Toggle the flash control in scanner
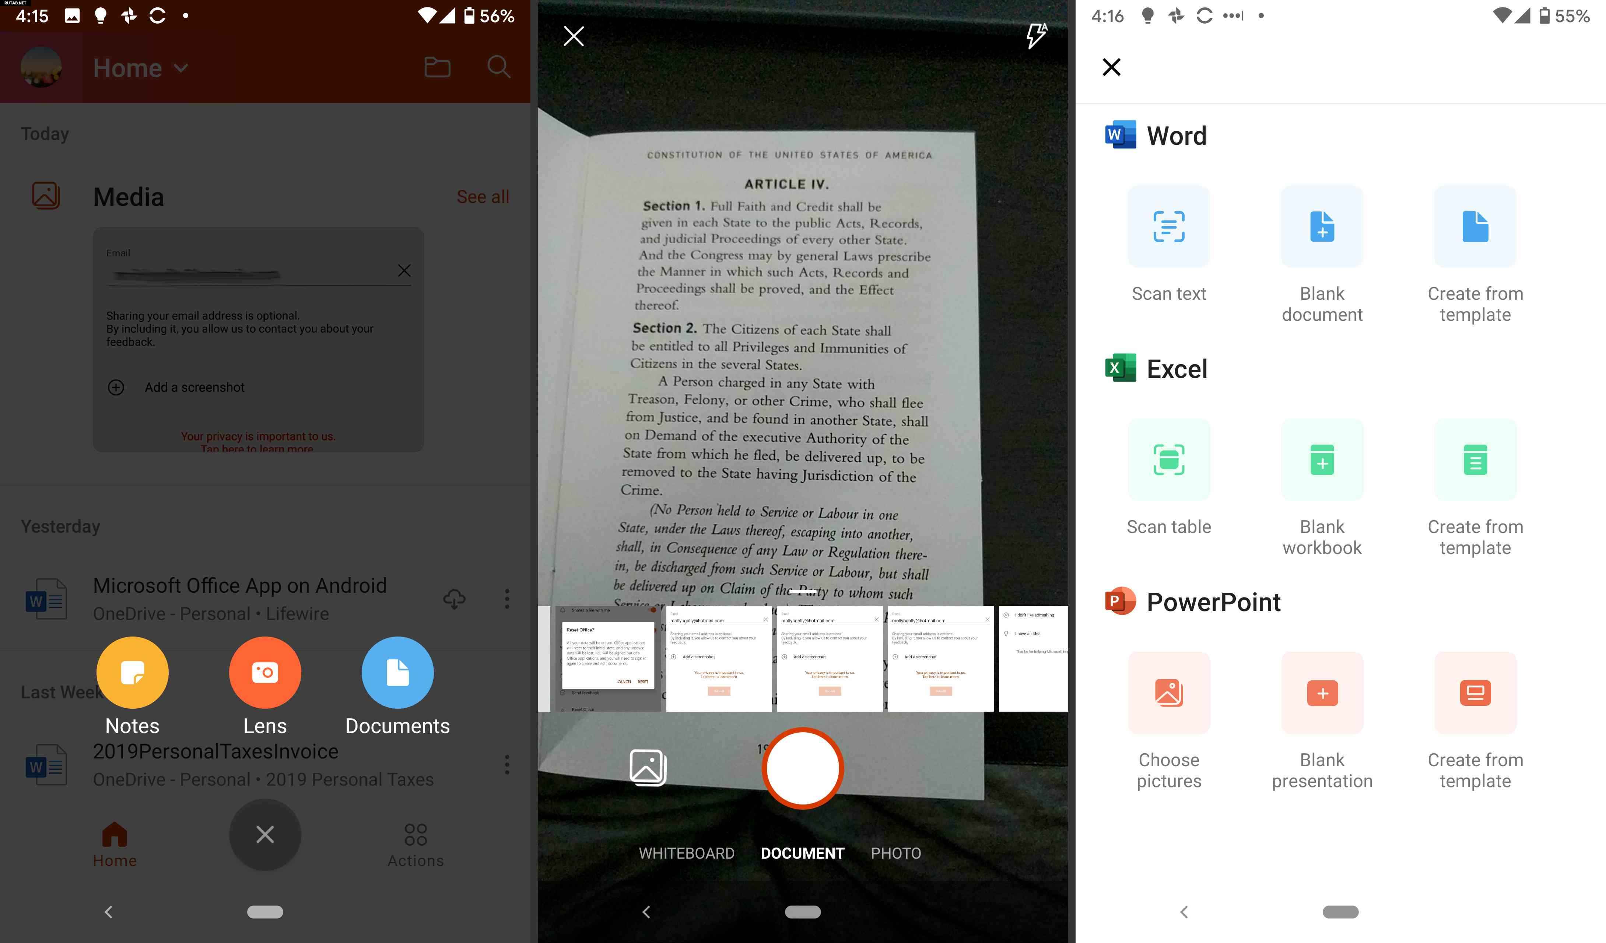The width and height of the screenshot is (1606, 943). [x=1034, y=35]
